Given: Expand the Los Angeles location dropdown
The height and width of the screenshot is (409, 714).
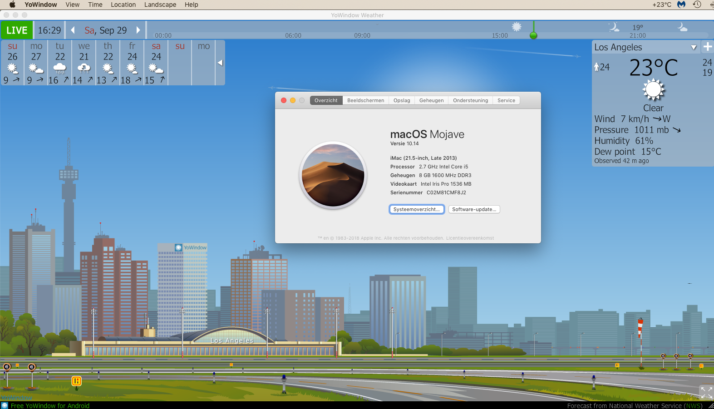Looking at the screenshot, I should [x=693, y=47].
